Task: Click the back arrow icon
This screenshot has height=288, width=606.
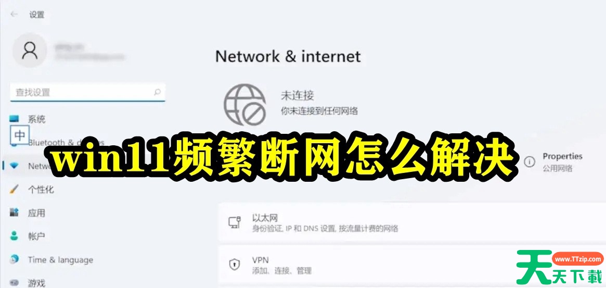Action: [x=14, y=15]
